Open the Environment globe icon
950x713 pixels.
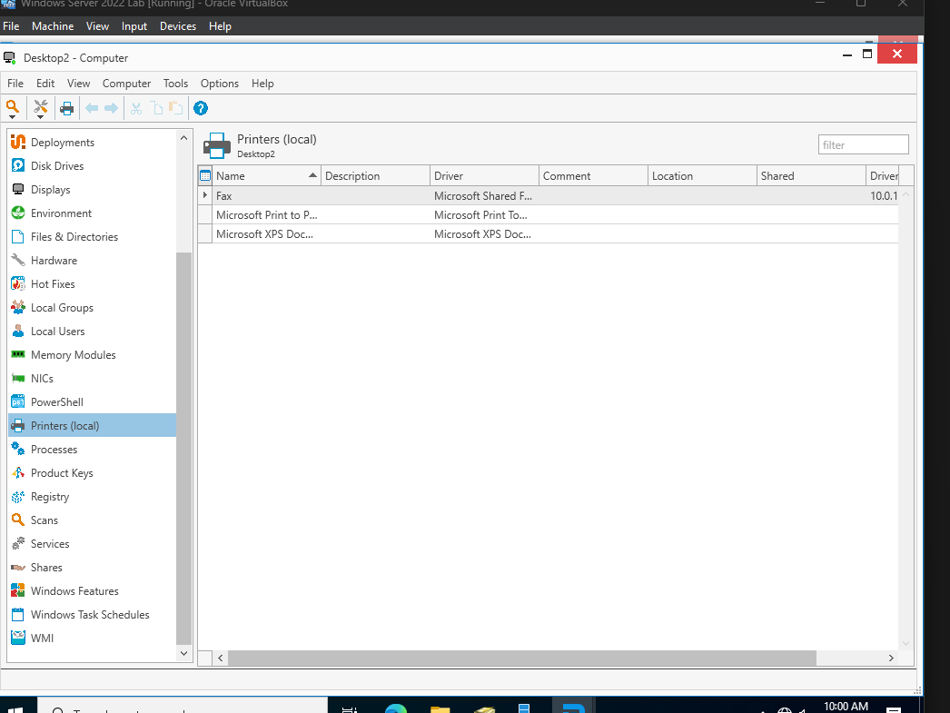click(18, 213)
